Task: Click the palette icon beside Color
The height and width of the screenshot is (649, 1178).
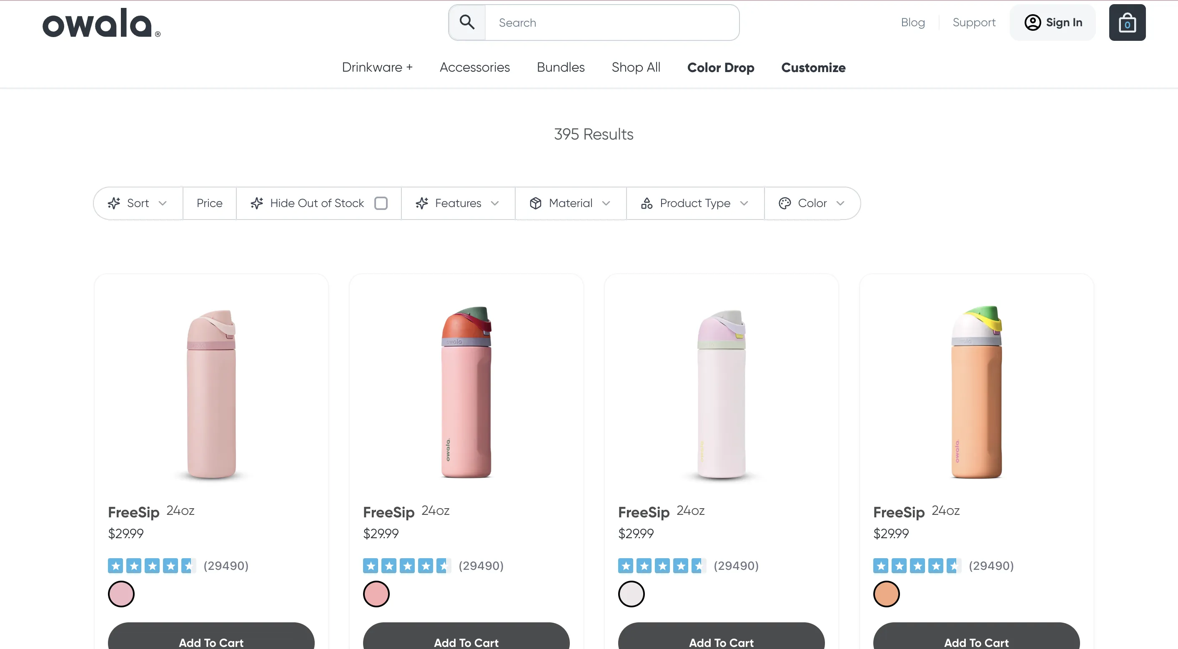Action: [785, 203]
